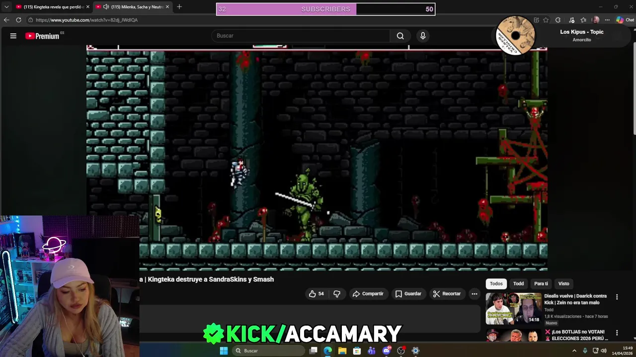Open browser profile avatar

pos(596,20)
